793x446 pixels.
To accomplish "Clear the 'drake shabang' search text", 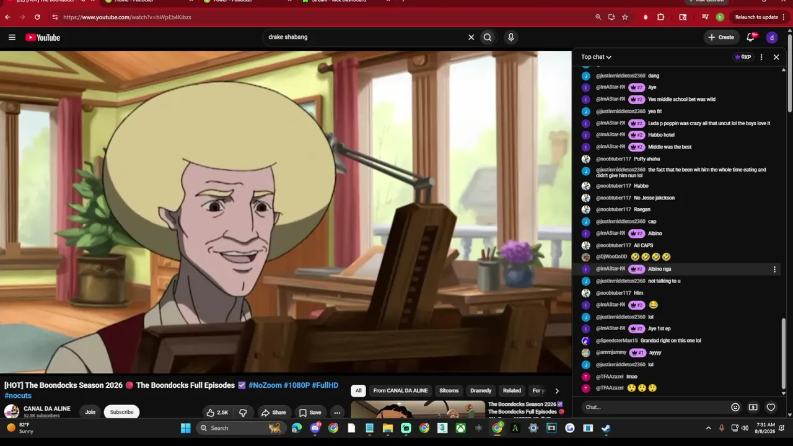I will (x=471, y=37).
